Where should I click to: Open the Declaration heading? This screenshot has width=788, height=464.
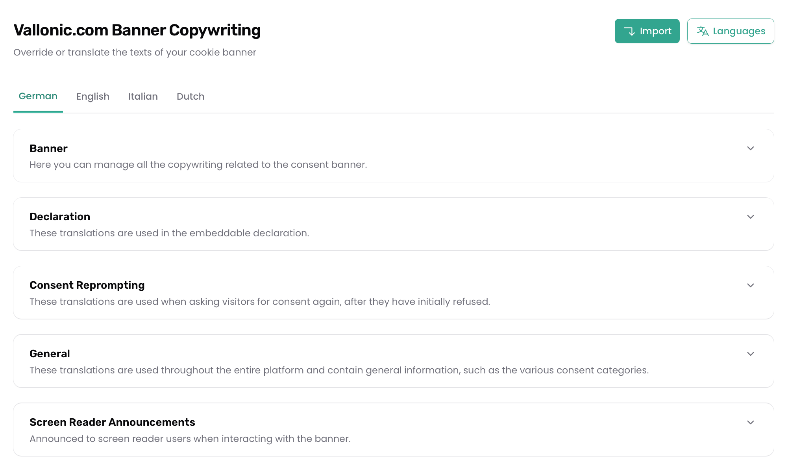click(60, 217)
